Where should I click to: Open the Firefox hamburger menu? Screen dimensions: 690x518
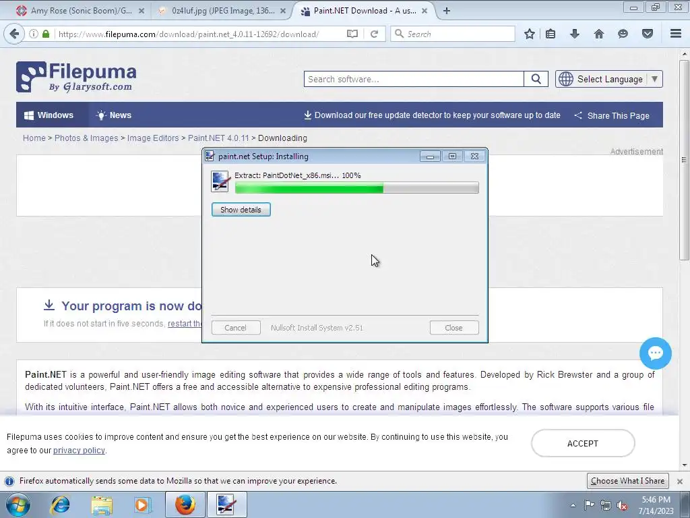tap(676, 34)
